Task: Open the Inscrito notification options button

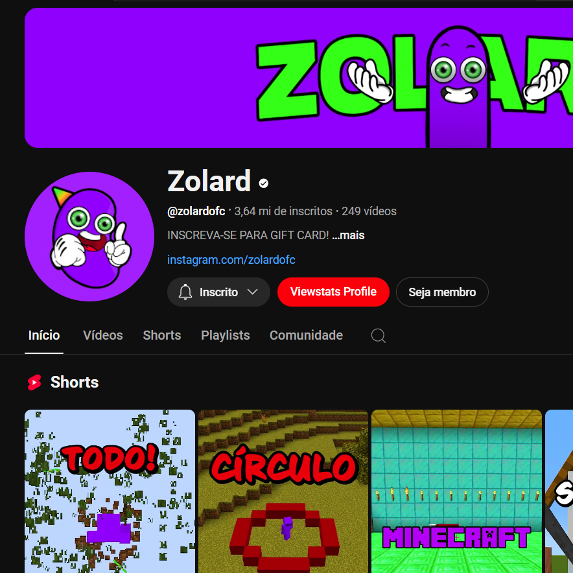Action: click(x=218, y=292)
